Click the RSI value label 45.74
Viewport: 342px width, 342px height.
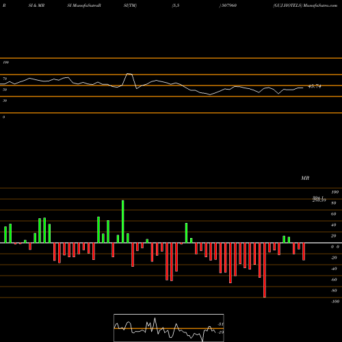315,86
